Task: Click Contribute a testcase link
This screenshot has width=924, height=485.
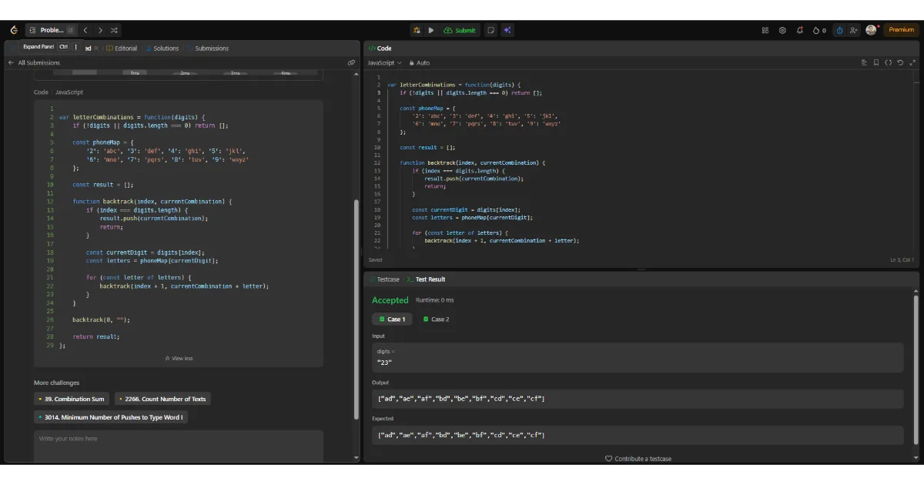Action: (638, 459)
